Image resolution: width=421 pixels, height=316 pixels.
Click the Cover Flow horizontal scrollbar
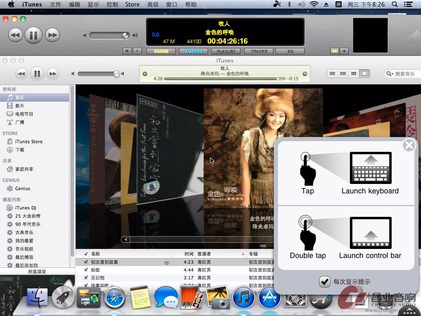click(x=199, y=239)
